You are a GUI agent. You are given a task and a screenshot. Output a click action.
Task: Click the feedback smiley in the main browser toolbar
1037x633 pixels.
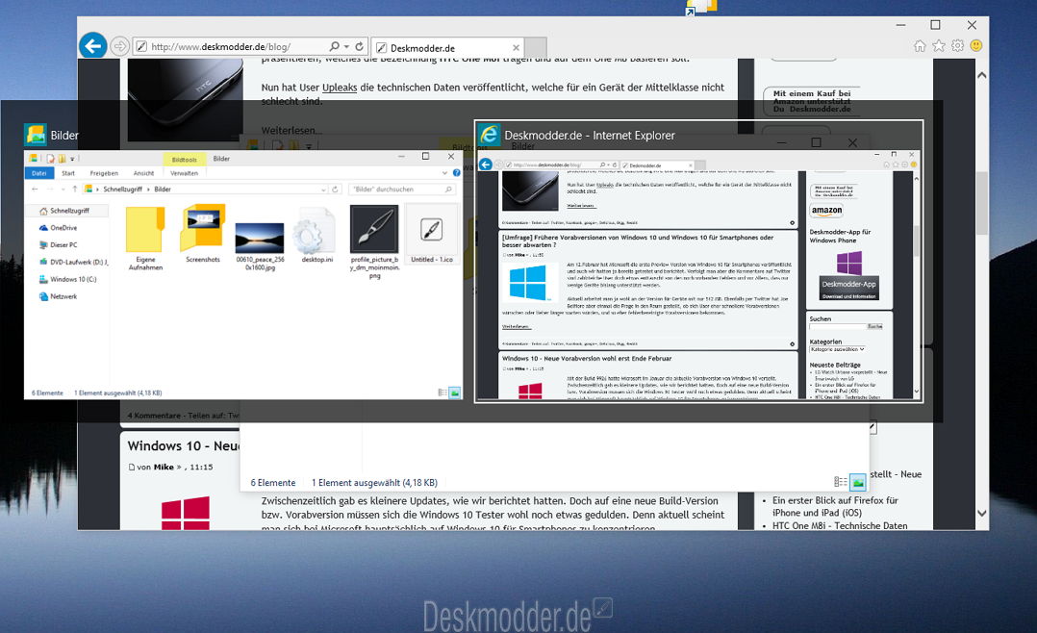pos(976,45)
